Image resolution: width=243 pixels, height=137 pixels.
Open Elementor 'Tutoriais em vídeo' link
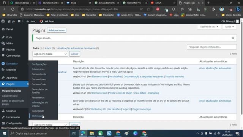pyautogui.click(x=175, y=76)
